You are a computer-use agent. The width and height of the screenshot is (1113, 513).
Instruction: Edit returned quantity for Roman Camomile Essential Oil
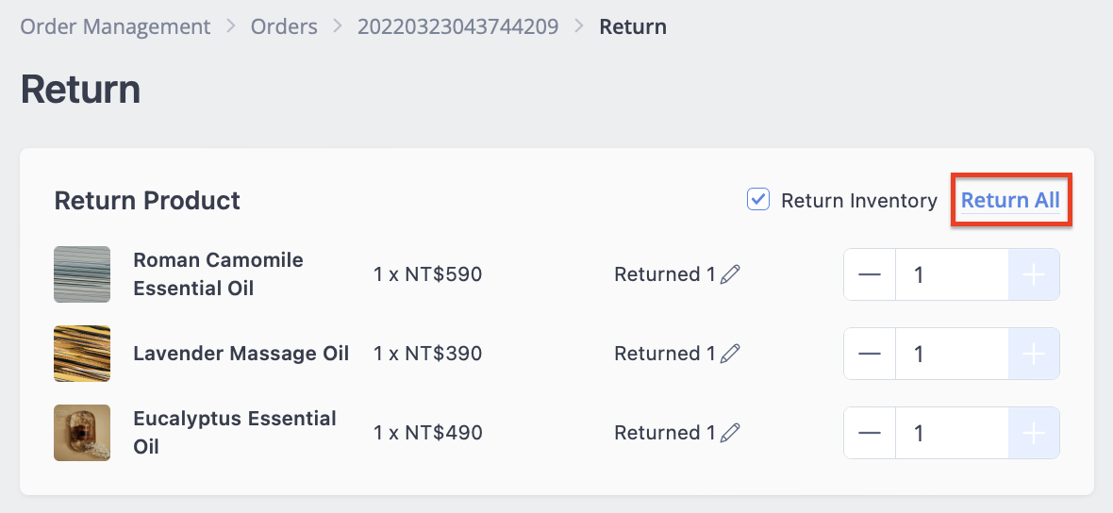point(730,273)
